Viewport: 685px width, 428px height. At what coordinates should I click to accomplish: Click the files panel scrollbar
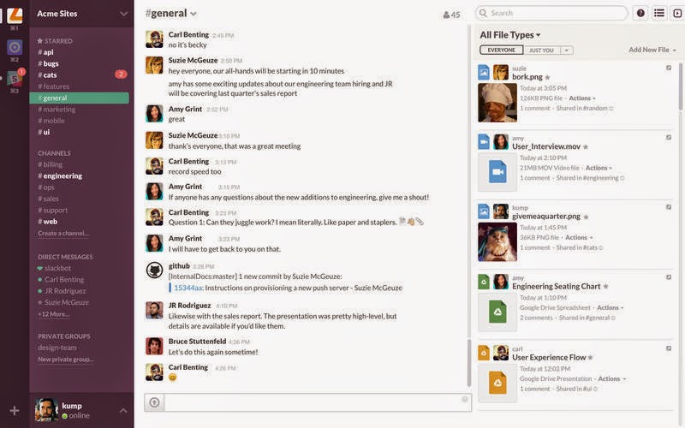pyautogui.click(x=680, y=86)
